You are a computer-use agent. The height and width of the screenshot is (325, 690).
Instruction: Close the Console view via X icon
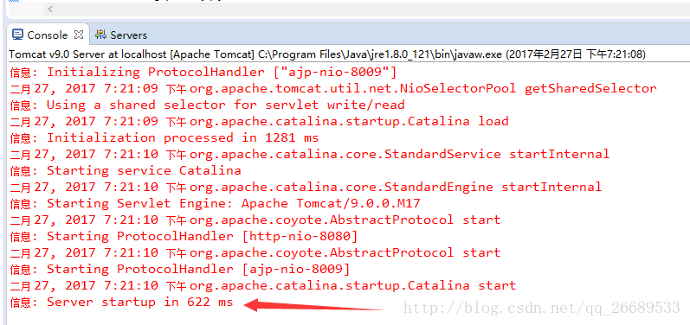(x=79, y=34)
